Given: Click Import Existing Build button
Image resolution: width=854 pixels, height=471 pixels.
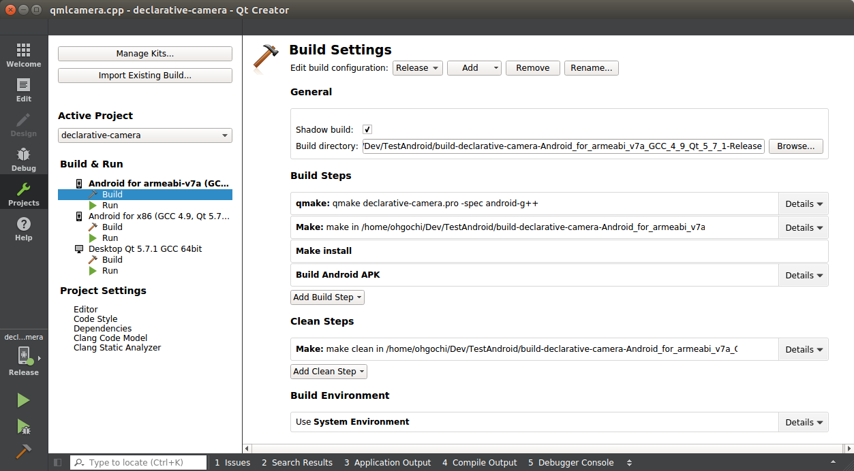Looking at the screenshot, I should 145,76.
